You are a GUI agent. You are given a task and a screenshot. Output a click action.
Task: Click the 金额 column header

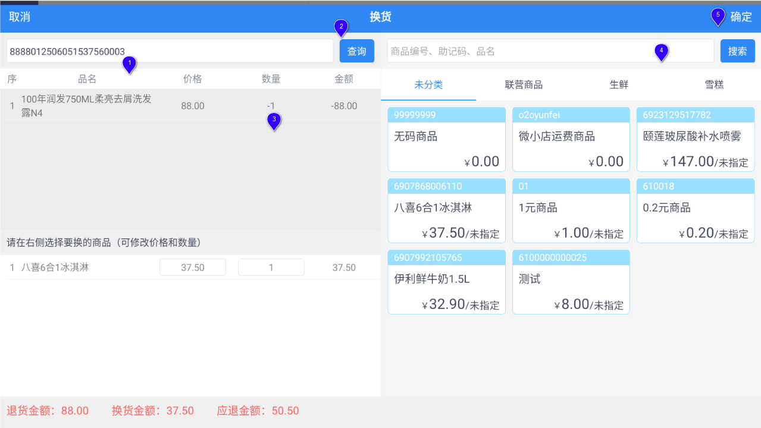(x=344, y=78)
